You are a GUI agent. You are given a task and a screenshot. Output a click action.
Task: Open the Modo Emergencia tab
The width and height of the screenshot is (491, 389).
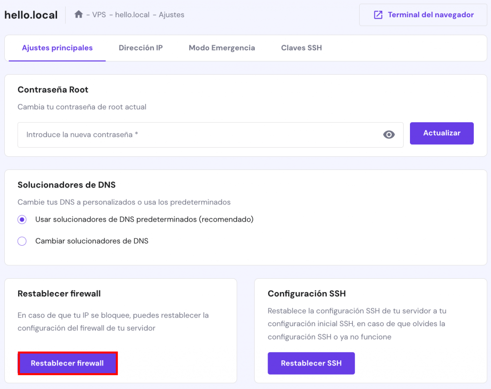click(222, 48)
